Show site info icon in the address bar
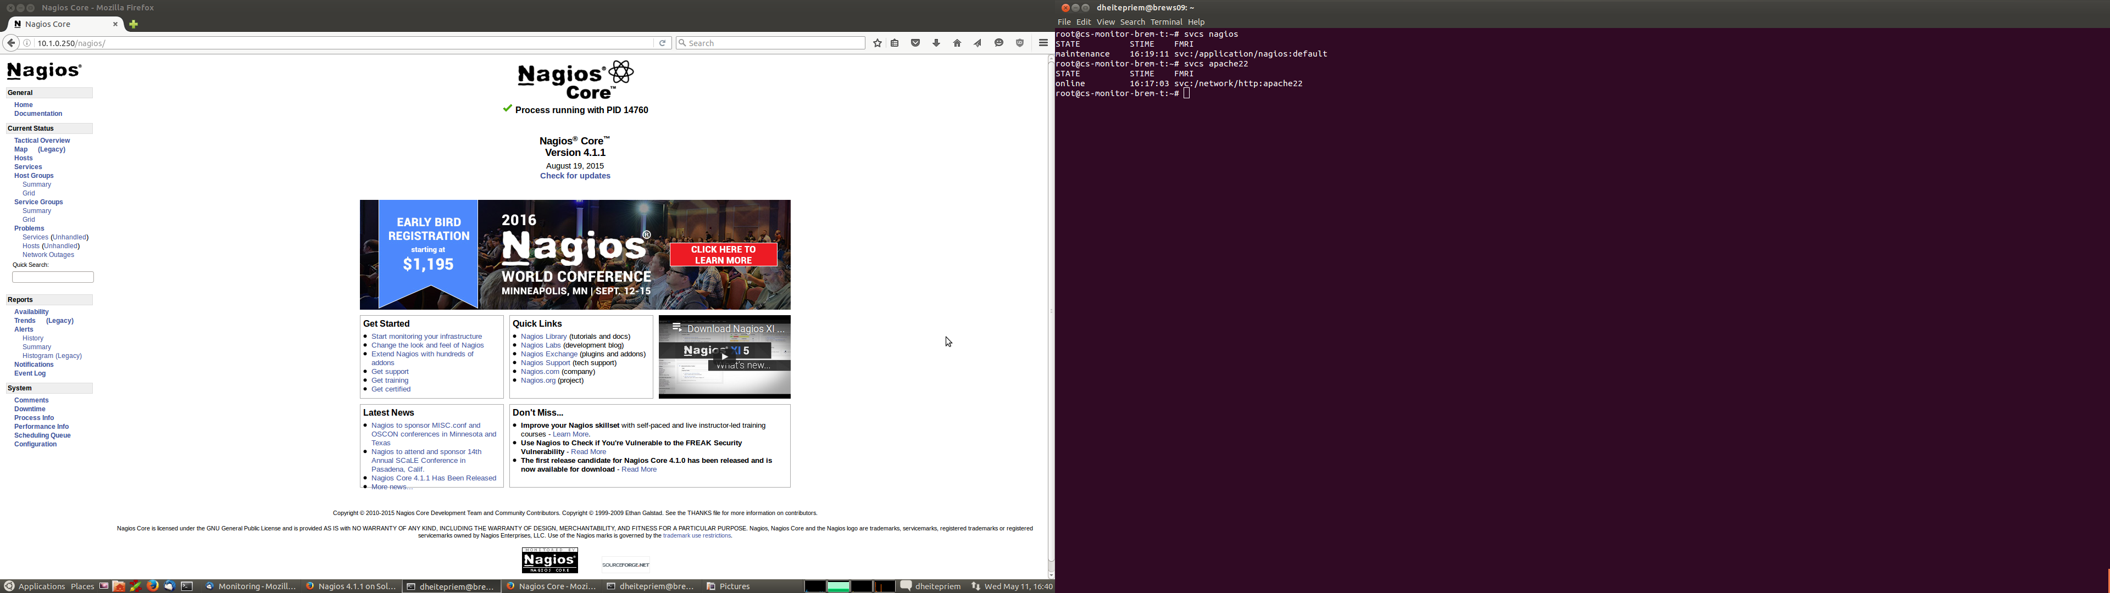 pyautogui.click(x=27, y=43)
